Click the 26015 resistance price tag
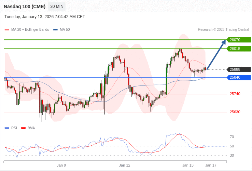The width and height of the screenshot is (252, 171). coord(239,49)
